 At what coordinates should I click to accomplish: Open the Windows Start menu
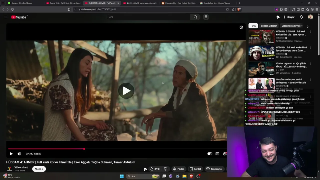122,176
